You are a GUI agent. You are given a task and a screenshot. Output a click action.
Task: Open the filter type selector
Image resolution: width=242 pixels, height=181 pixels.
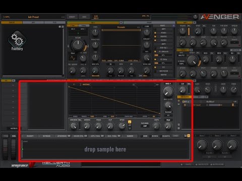[181, 55]
